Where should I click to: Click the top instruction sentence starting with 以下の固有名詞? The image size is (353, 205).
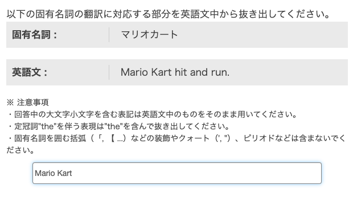[168, 14]
